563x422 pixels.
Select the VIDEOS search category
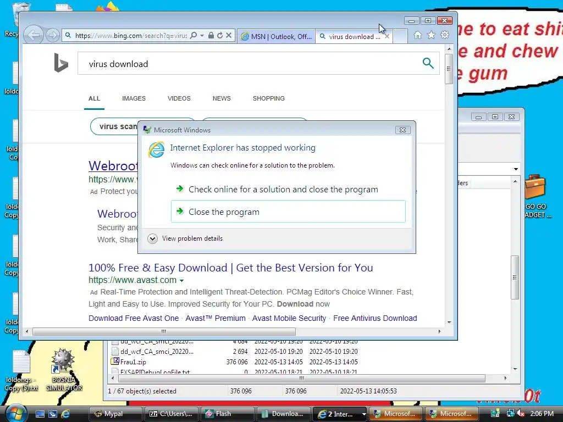(179, 98)
